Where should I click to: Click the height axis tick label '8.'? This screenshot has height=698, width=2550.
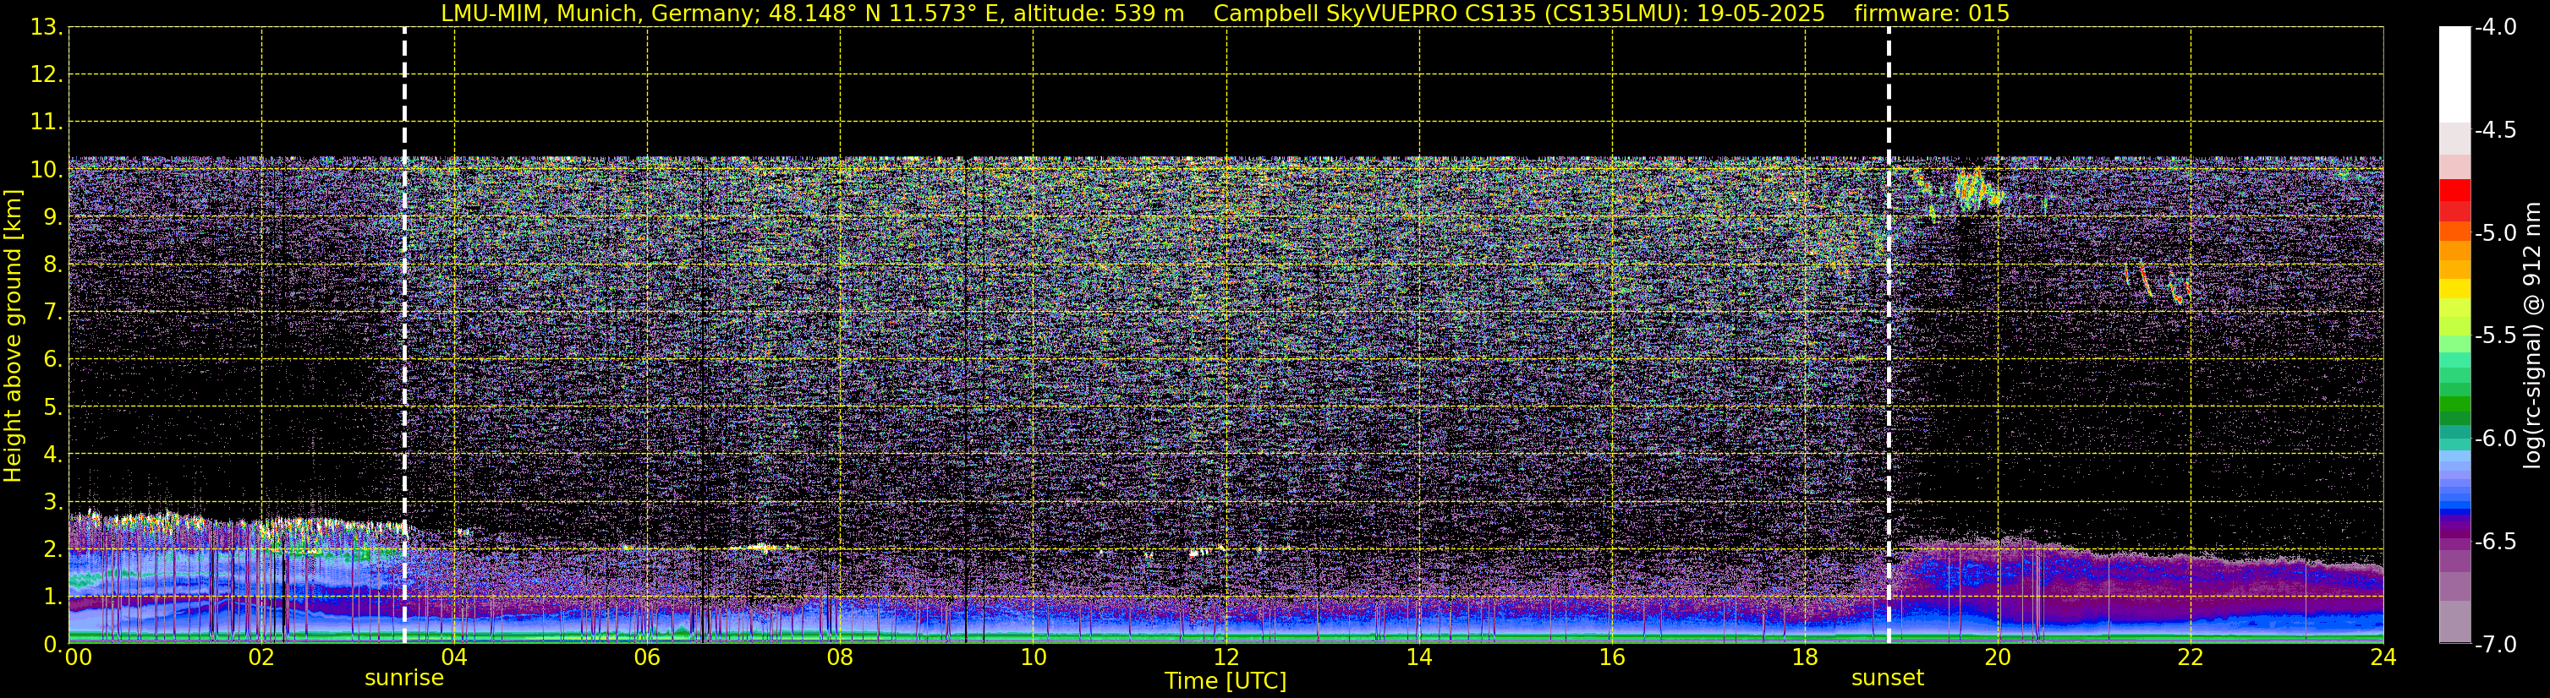click(x=52, y=265)
